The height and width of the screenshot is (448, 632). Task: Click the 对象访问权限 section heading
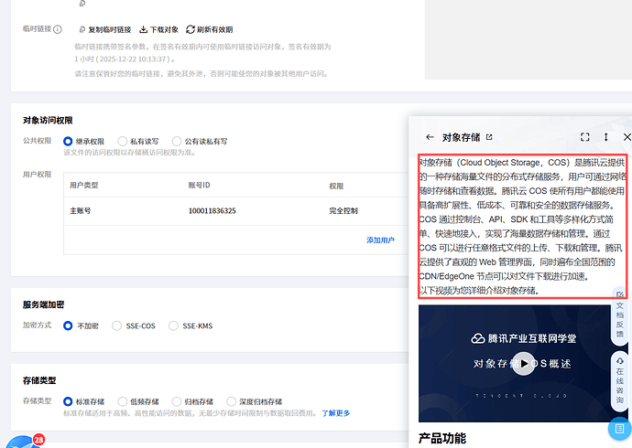(48, 121)
